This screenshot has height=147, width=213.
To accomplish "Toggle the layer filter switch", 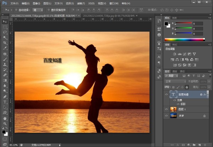I will point(210,76).
